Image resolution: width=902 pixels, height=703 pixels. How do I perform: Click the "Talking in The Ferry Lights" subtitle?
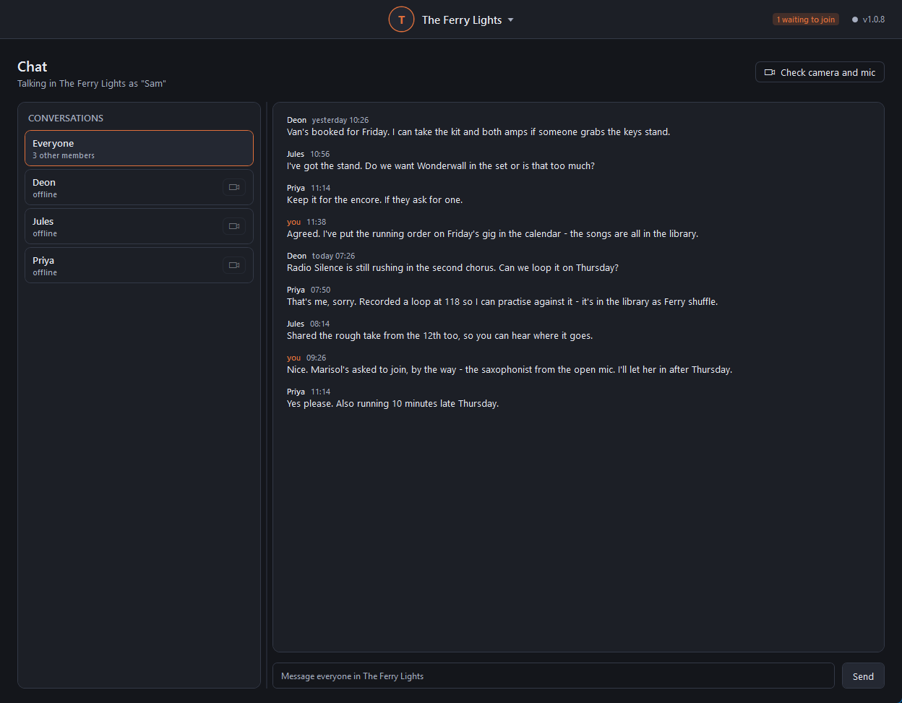click(92, 84)
